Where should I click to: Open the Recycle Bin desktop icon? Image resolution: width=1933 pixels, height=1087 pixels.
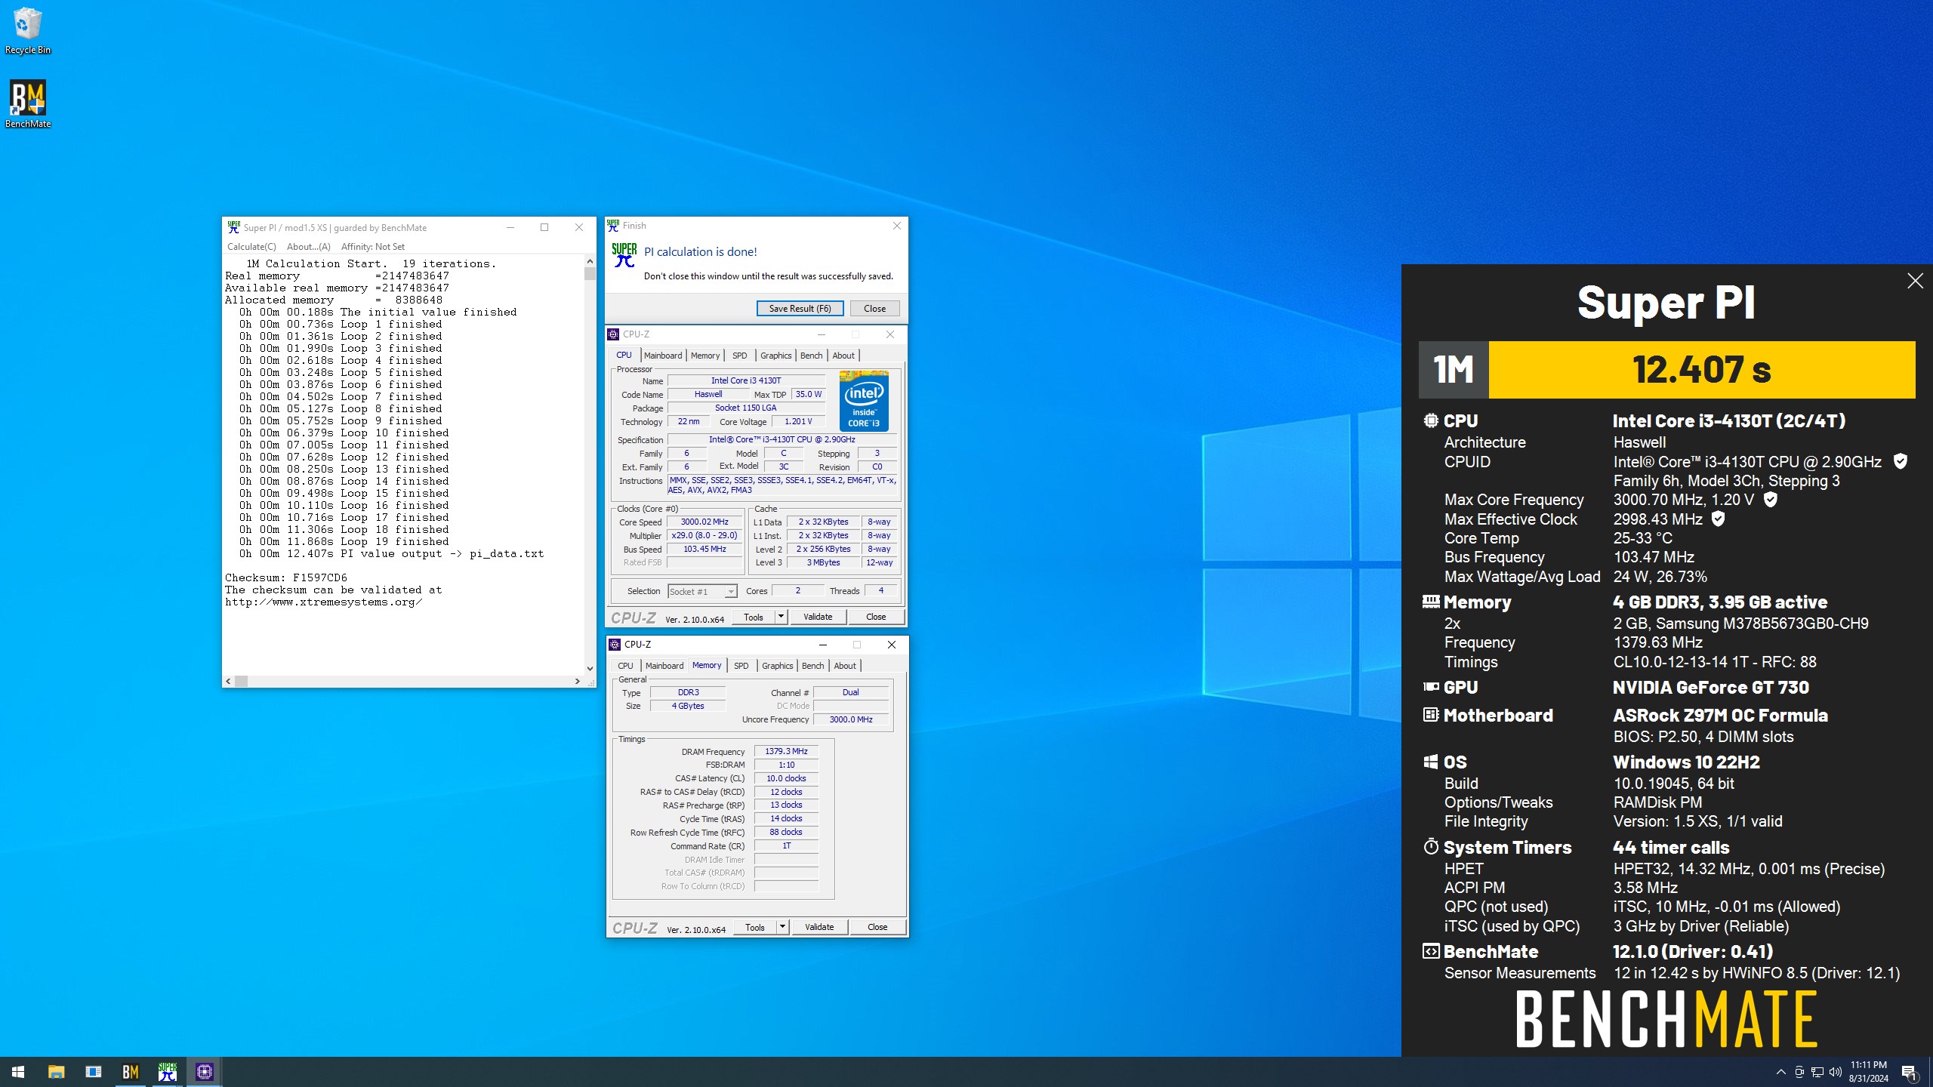point(27,30)
